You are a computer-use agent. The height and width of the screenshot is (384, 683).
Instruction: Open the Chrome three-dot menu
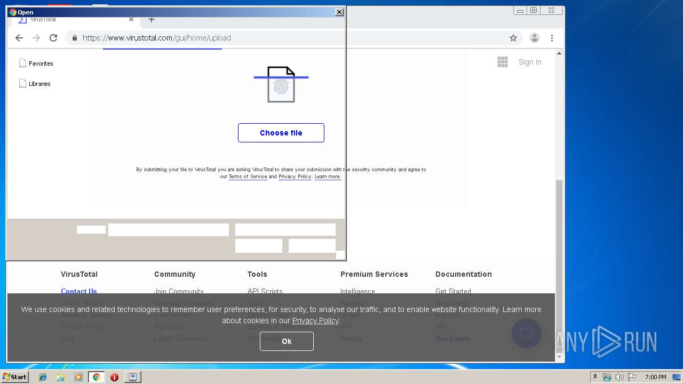pyautogui.click(x=552, y=38)
